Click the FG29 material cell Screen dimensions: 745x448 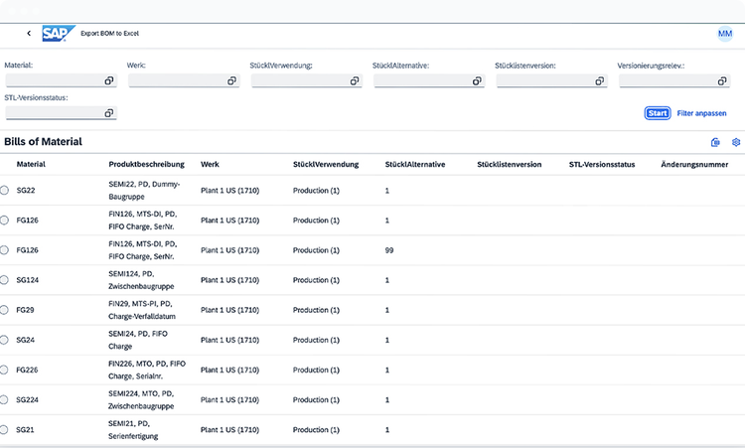point(25,310)
